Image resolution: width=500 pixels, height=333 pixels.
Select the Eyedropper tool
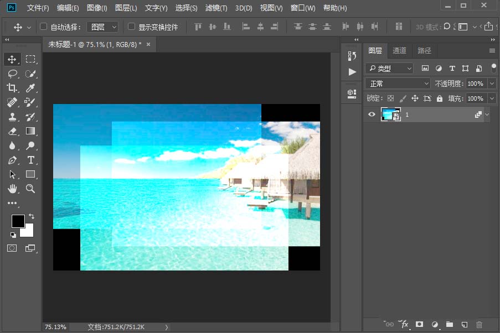(31, 88)
